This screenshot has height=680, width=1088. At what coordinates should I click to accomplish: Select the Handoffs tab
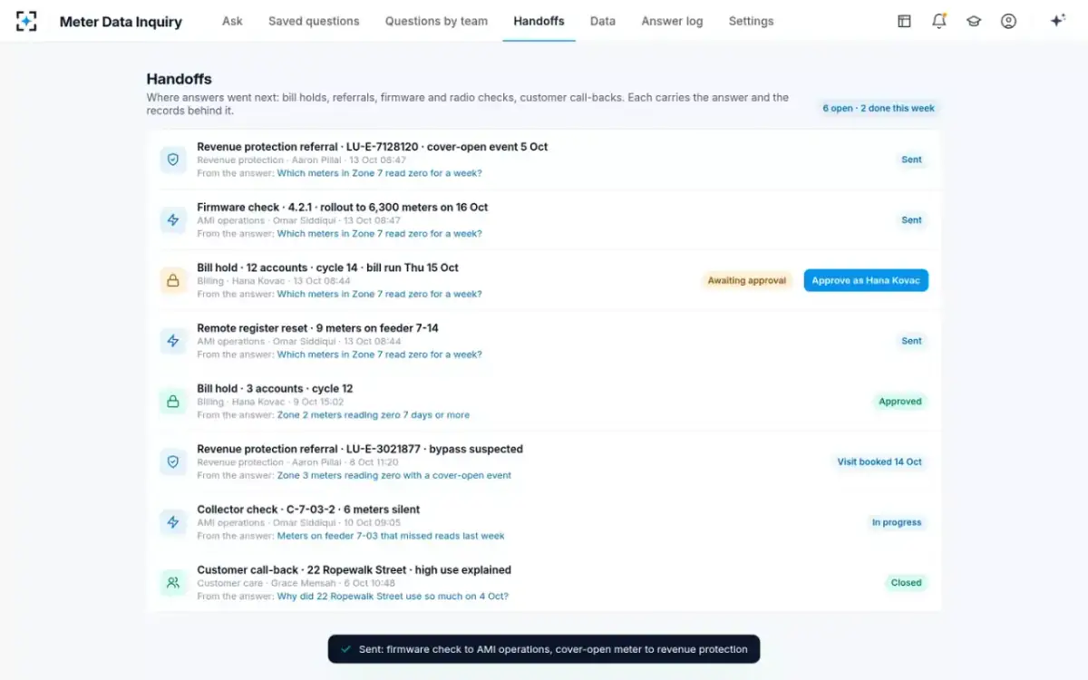(x=539, y=21)
